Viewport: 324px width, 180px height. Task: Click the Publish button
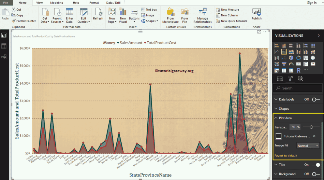pyautogui.click(x=257, y=14)
